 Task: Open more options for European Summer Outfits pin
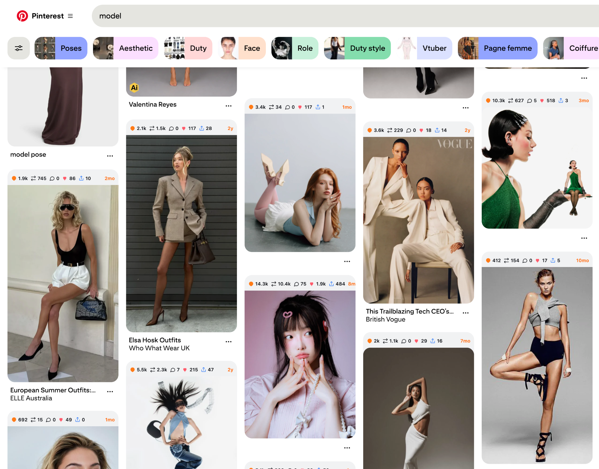110,391
